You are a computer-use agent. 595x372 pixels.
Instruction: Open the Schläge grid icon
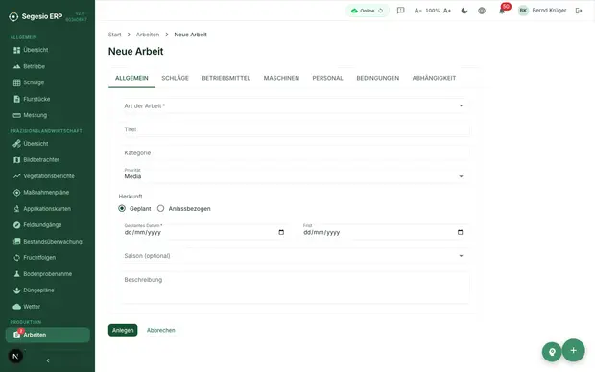[x=16, y=82]
